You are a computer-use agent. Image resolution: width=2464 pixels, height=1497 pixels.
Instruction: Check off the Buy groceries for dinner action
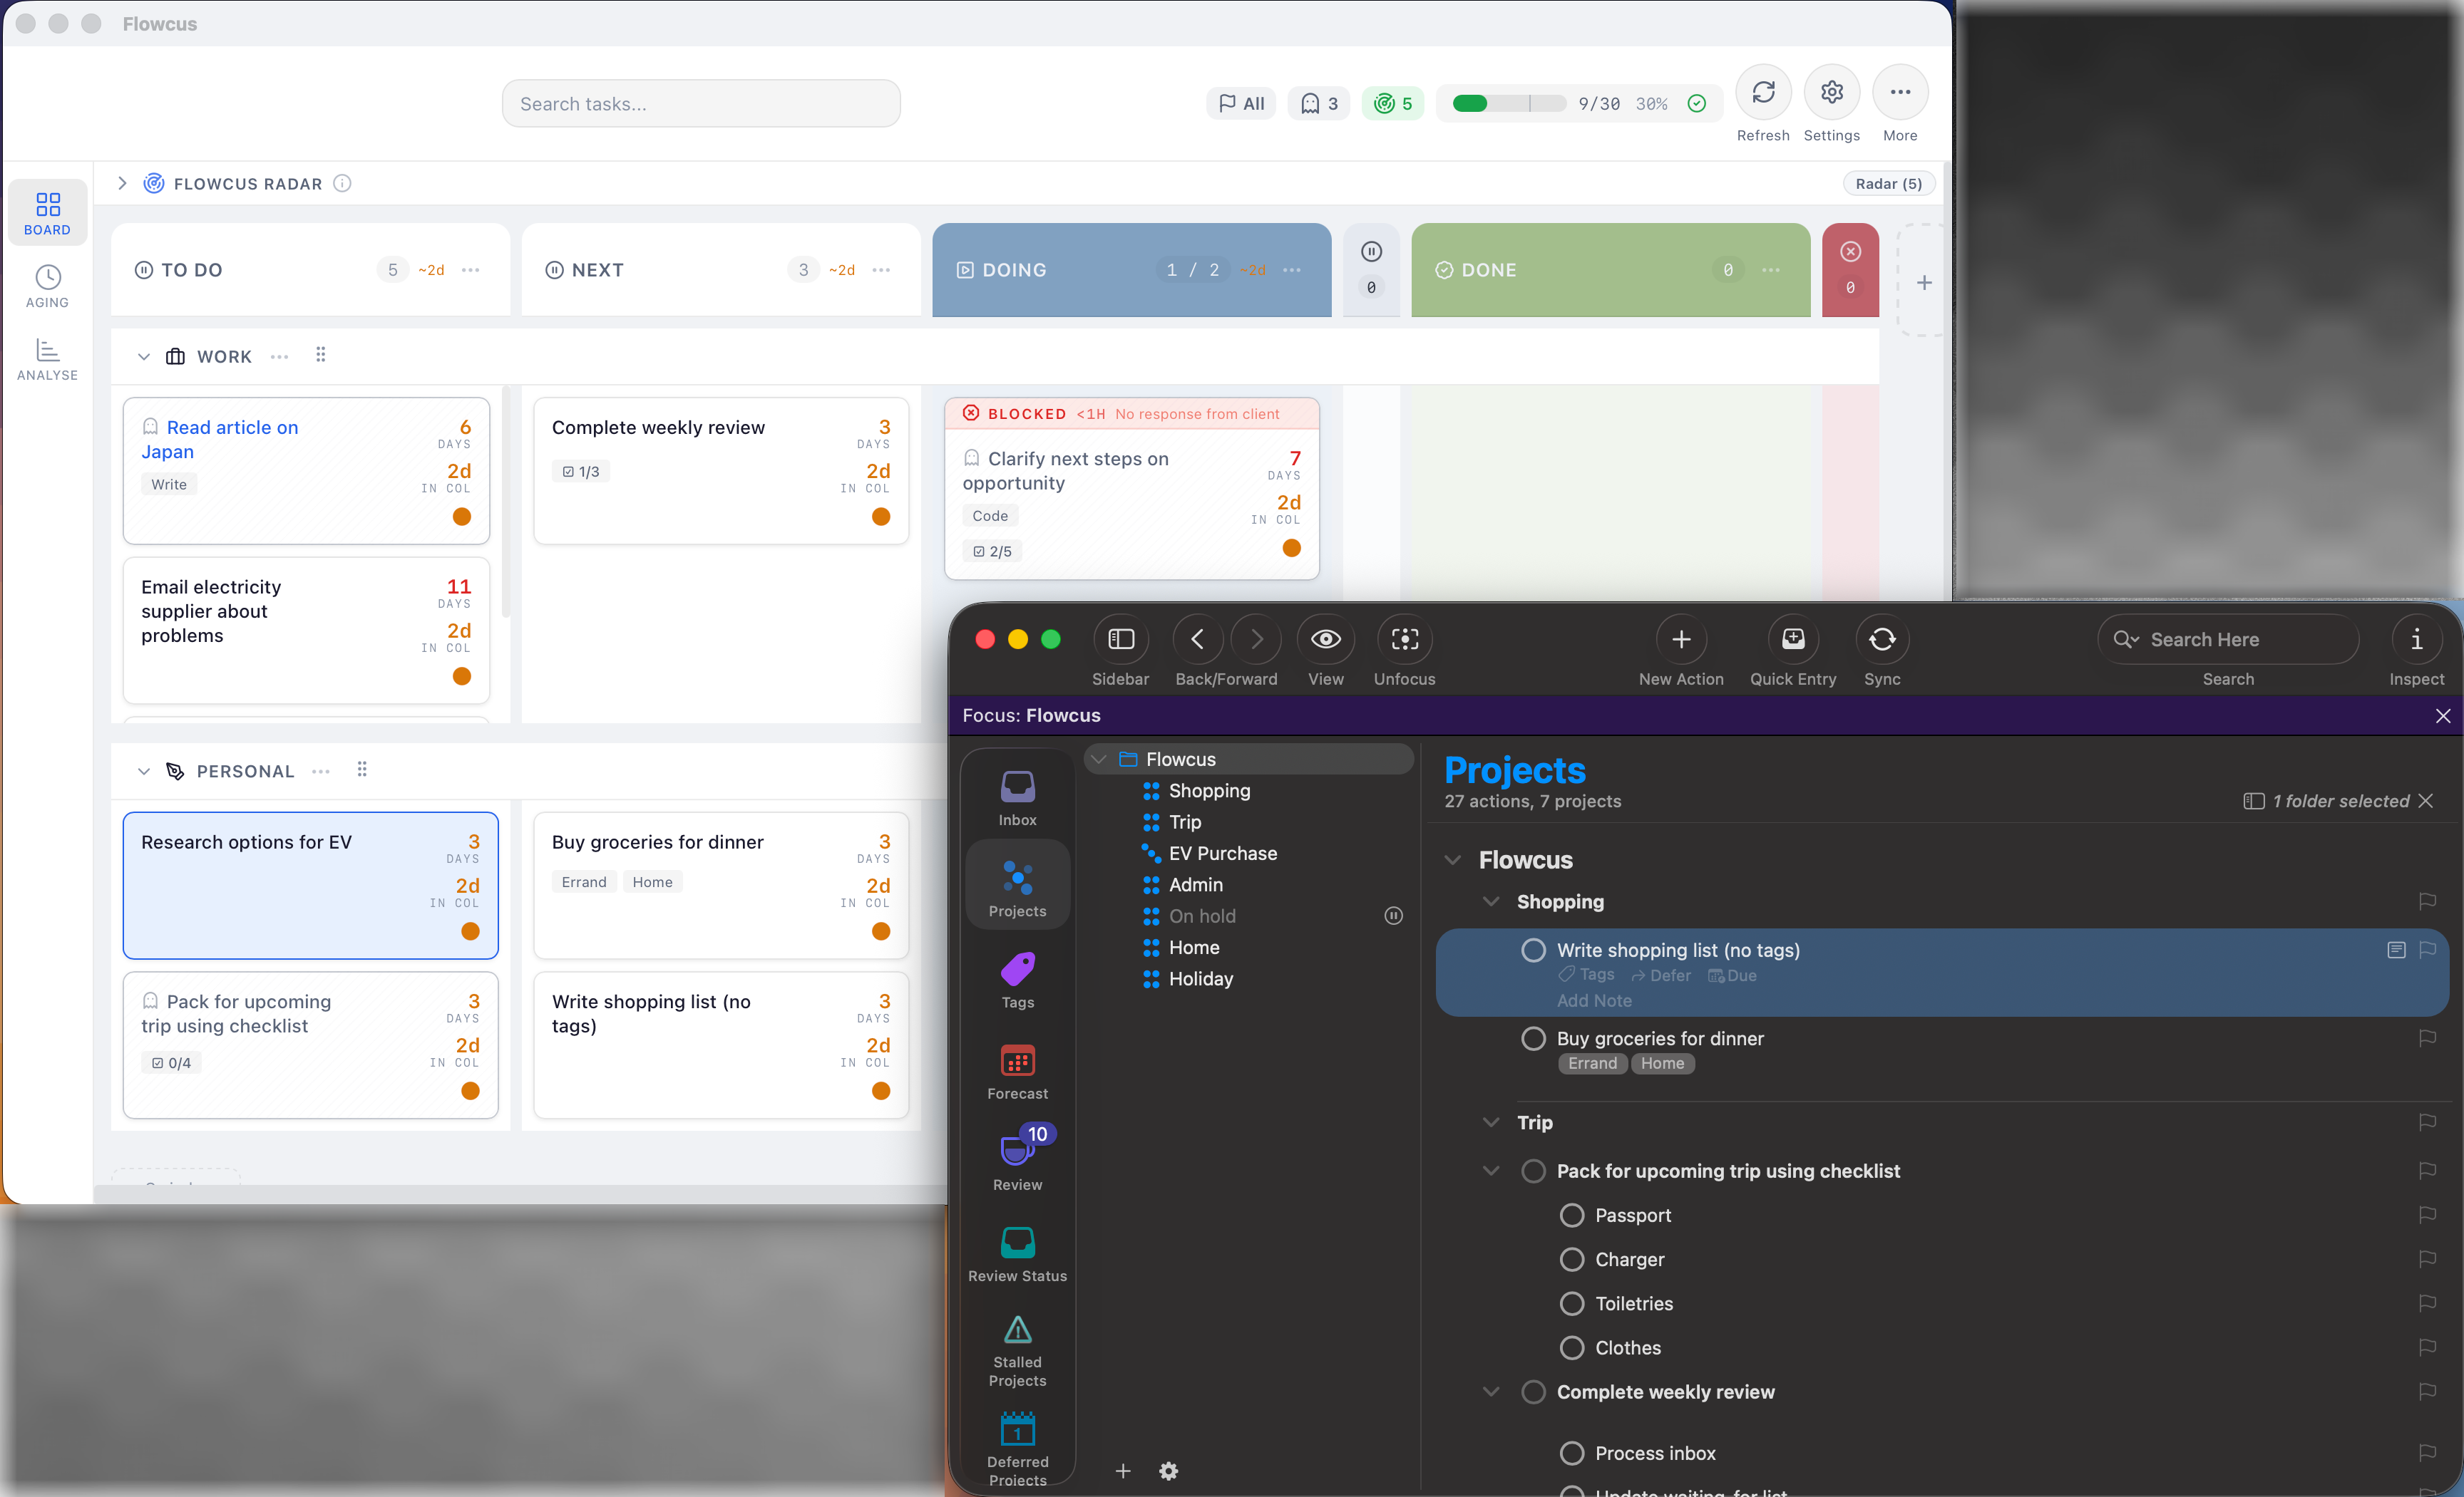[x=1534, y=1038]
